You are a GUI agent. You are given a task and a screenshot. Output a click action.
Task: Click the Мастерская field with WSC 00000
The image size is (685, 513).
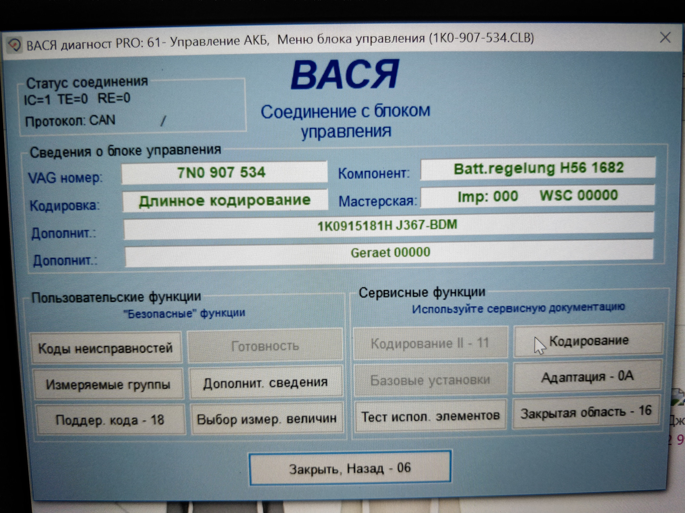538,196
